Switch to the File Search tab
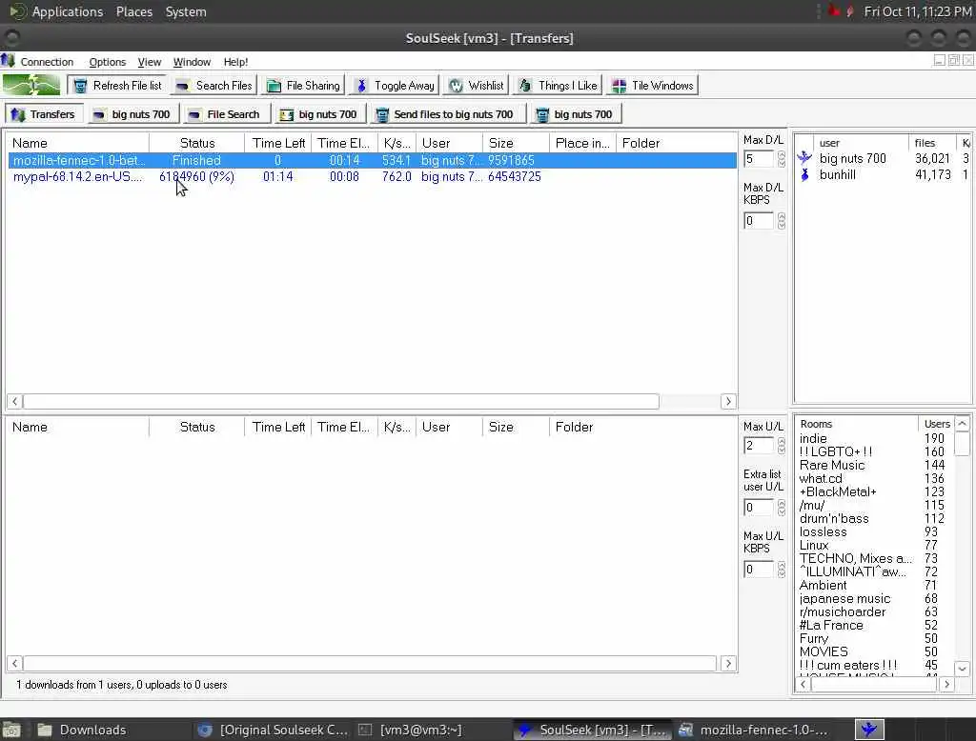 (225, 114)
